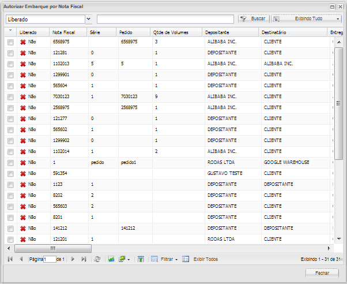The width and height of the screenshot is (347, 284).
Task: Go to next page arrow
Action: click(73, 259)
